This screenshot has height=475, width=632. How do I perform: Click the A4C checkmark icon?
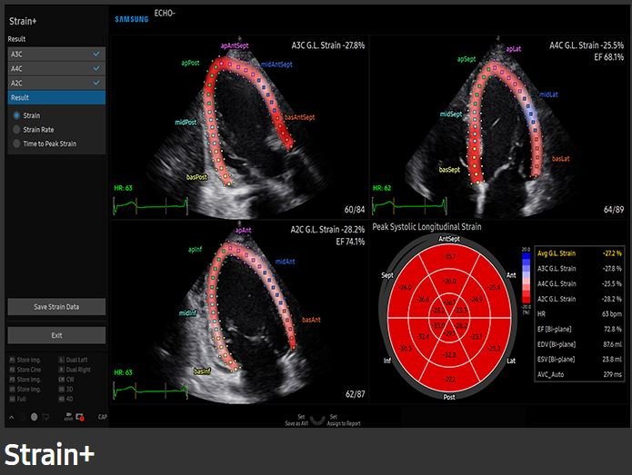(96, 68)
